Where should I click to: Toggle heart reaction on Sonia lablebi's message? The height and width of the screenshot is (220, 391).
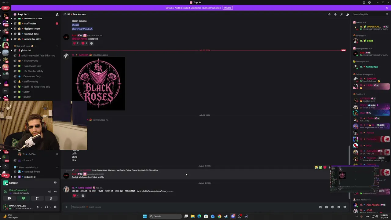click(76, 196)
